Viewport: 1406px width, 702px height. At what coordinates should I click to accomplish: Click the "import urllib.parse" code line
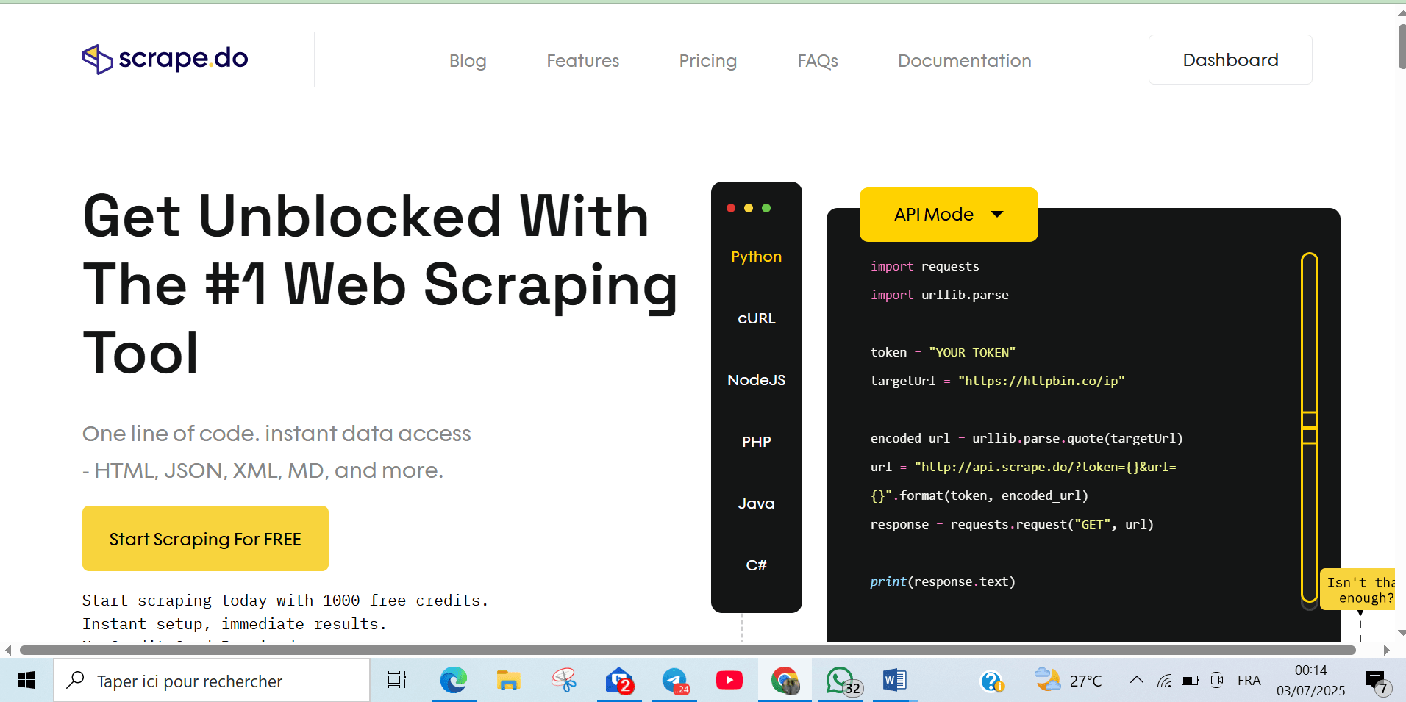pos(939,295)
